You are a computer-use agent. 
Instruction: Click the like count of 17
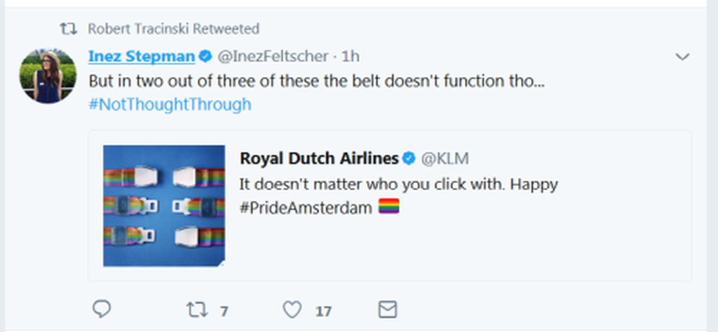323,310
